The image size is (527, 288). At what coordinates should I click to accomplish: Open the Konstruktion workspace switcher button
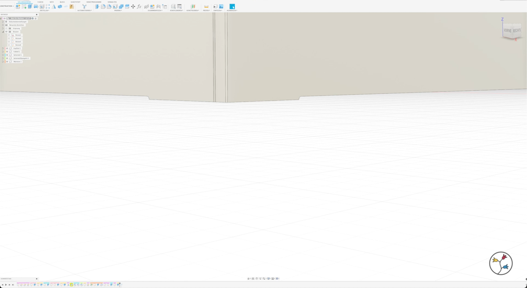[x=7, y=6]
